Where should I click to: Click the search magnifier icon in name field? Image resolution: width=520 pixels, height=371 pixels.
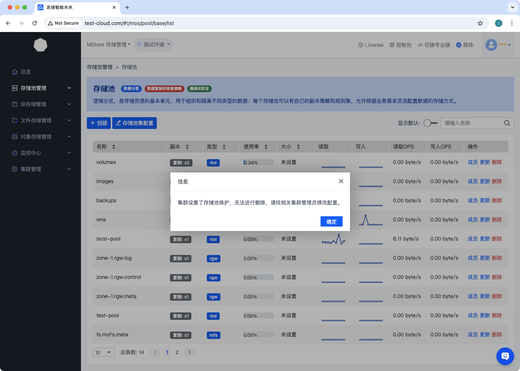pyautogui.click(x=507, y=123)
